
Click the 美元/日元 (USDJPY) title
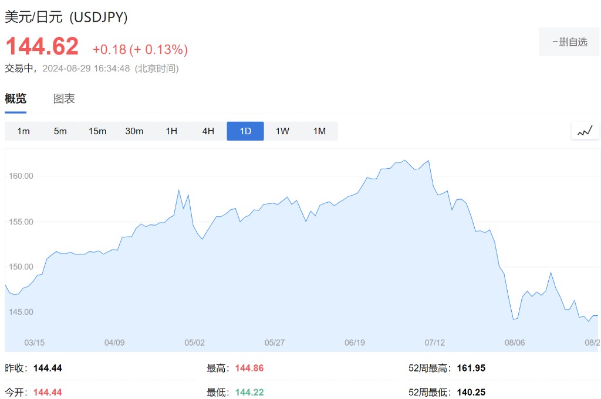pyautogui.click(x=66, y=17)
